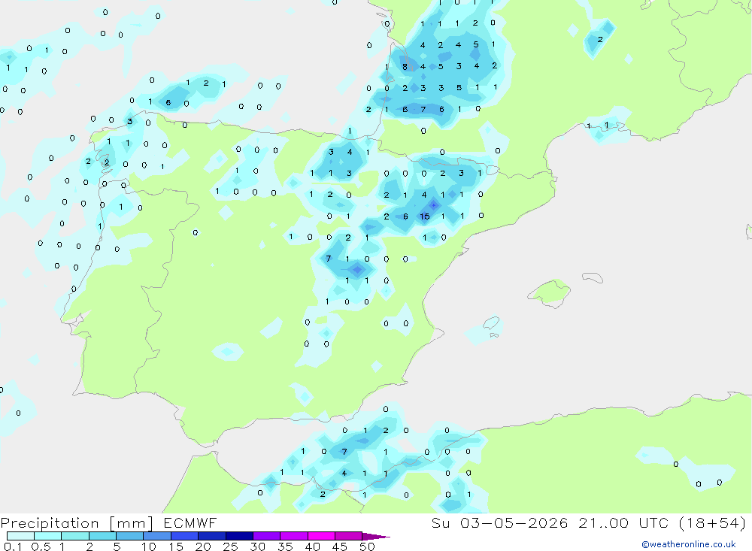Screen dimensions: 752x551
Task: Click the legend label "35"
Action: point(285,546)
